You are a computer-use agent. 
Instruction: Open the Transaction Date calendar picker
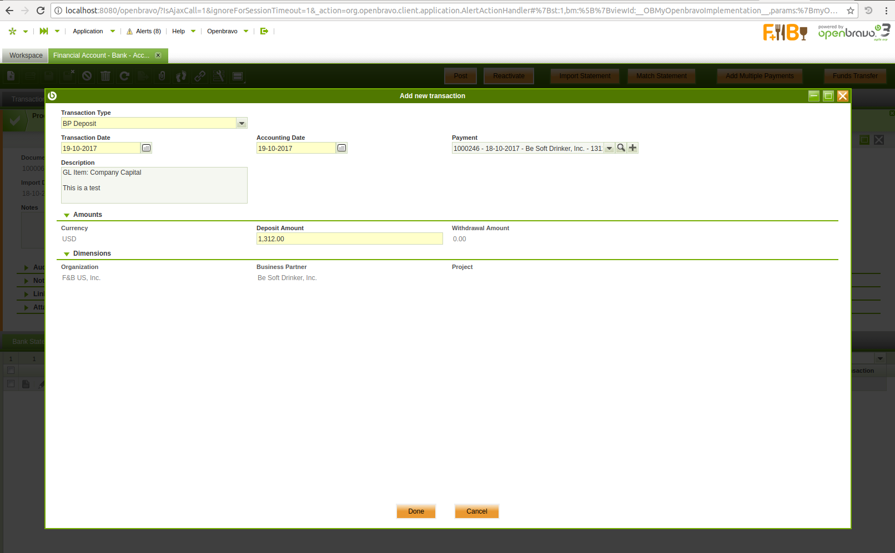[x=146, y=148]
